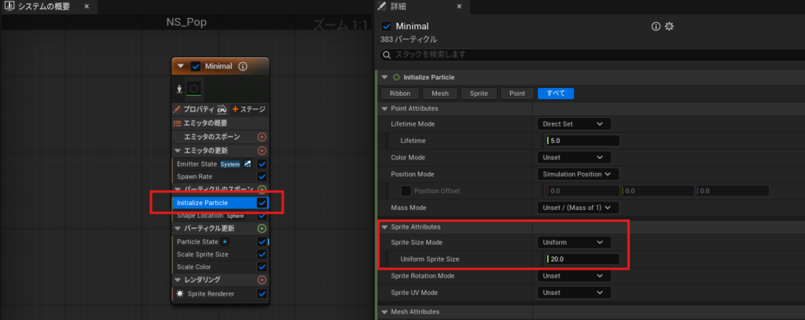Screen dimensions: 805x320
Task: Disable the Spawn Rate module checkbox
Action: [262, 177]
